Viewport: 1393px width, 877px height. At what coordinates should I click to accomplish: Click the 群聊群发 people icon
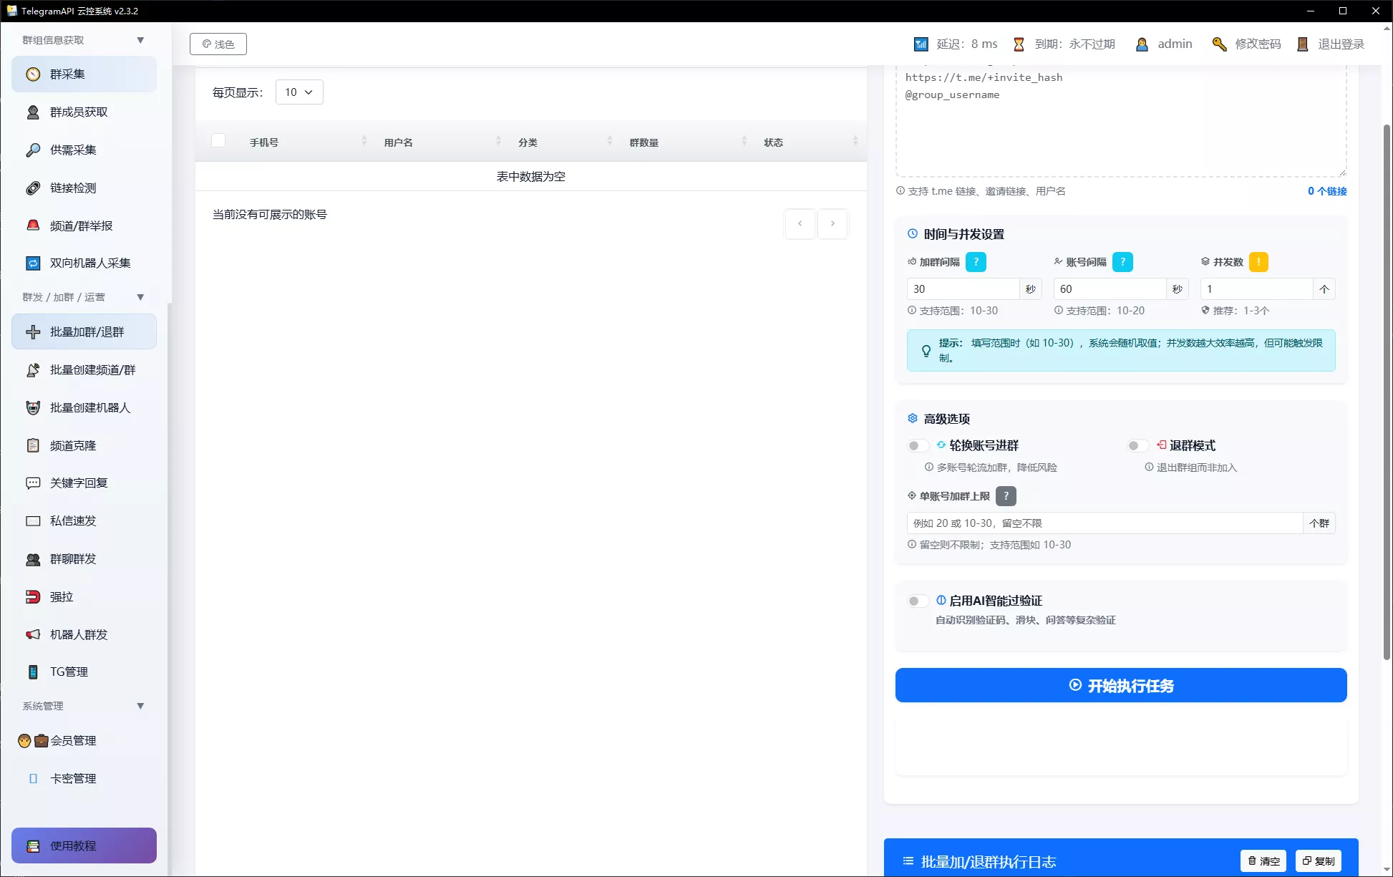pyautogui.click(x=33, y=559)
